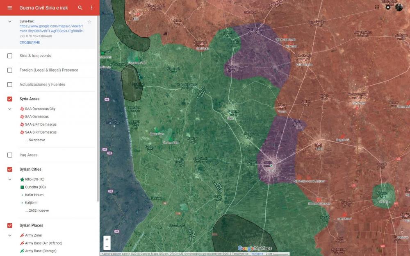Open the hamburger menu in the header
This screenshot has width=410, height=256.
click(10, 8)
